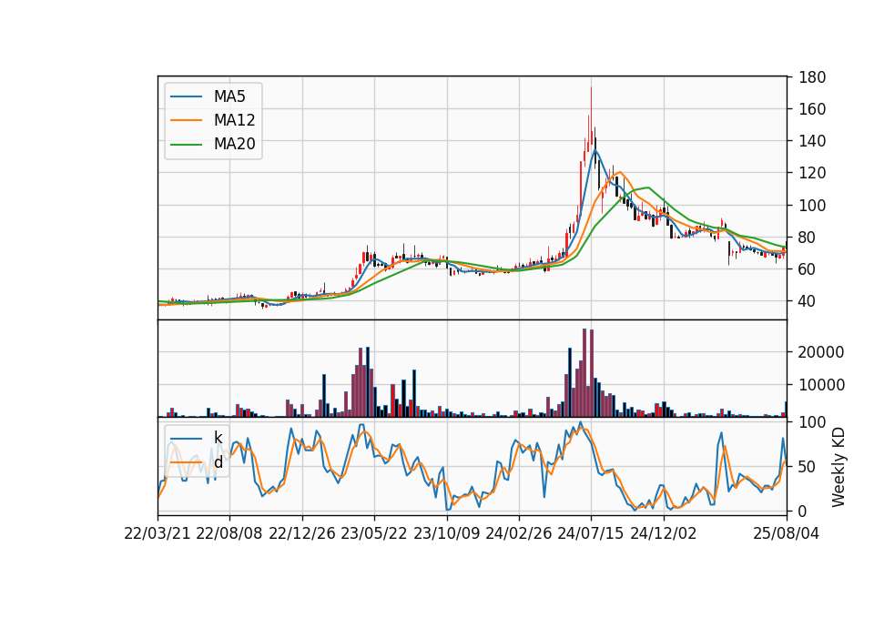Click the 24/12/02 date tick label

tap(664, 533)
